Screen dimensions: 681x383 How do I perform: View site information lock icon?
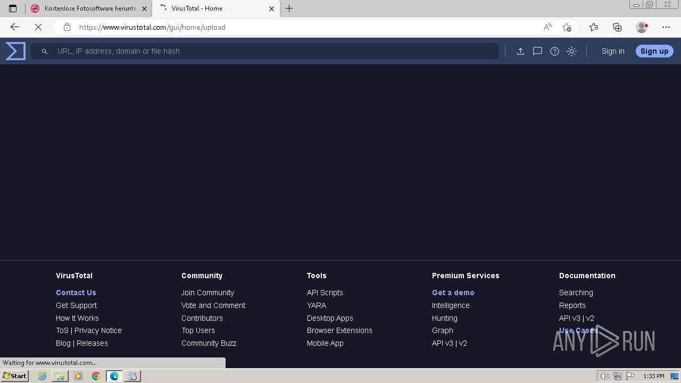(x=67, y=27)
